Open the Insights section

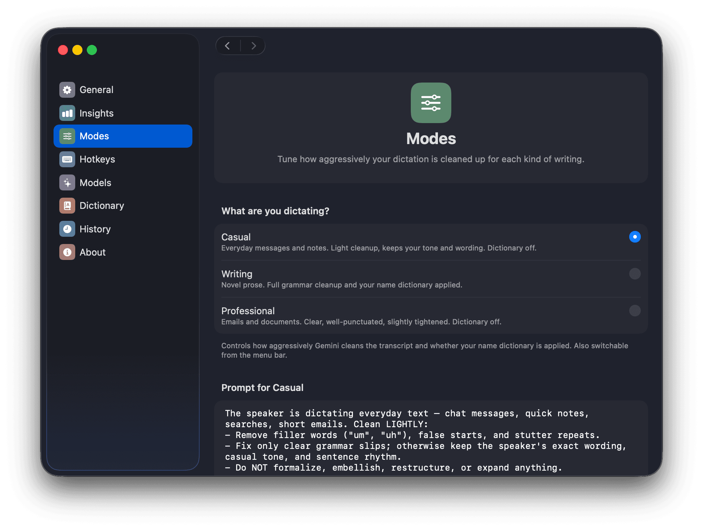click(x=123, y=113)
